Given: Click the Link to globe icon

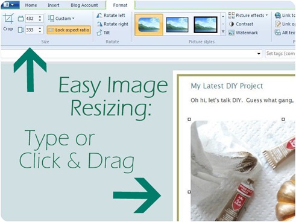Looking at the screenshot, I should (x=278, y=16).
